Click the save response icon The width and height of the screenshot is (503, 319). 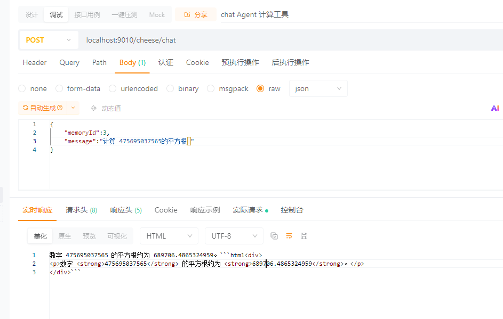(x=304, y=236)
